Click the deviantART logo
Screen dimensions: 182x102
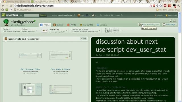point(10,15)
